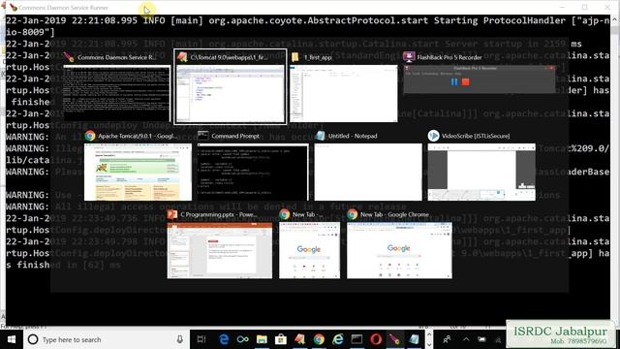Viewport: 620px width, 349px height.
Task: Select the Command Prompt window thumbnail
Action: coord(253,173)
